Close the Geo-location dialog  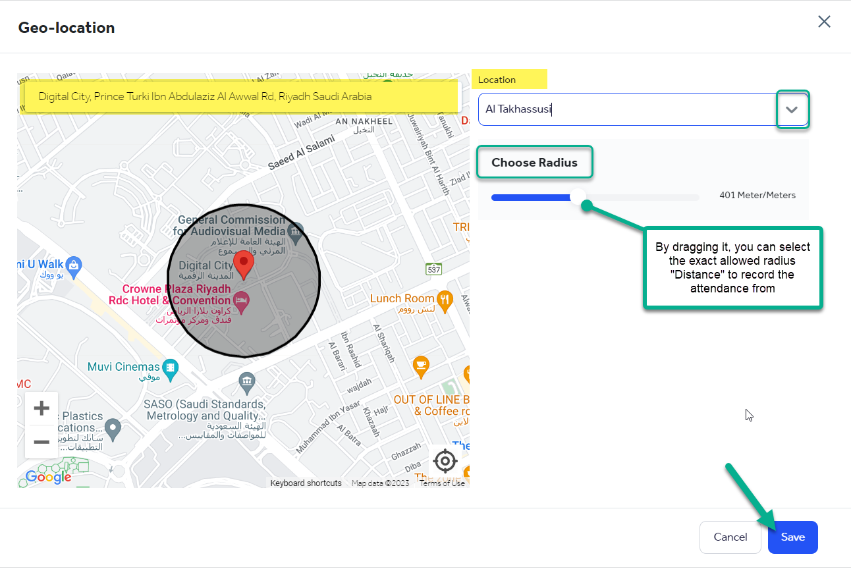824,22
